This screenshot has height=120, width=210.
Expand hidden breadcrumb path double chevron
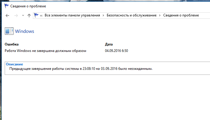click(x=41, y=16)
